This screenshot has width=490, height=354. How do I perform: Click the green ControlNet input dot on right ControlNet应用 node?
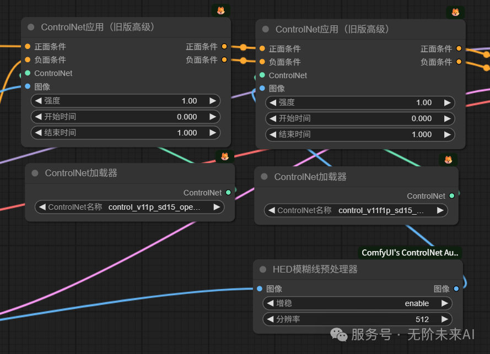262,75
